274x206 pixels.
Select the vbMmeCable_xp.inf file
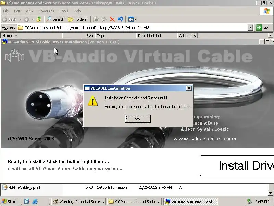click(24, 187)
